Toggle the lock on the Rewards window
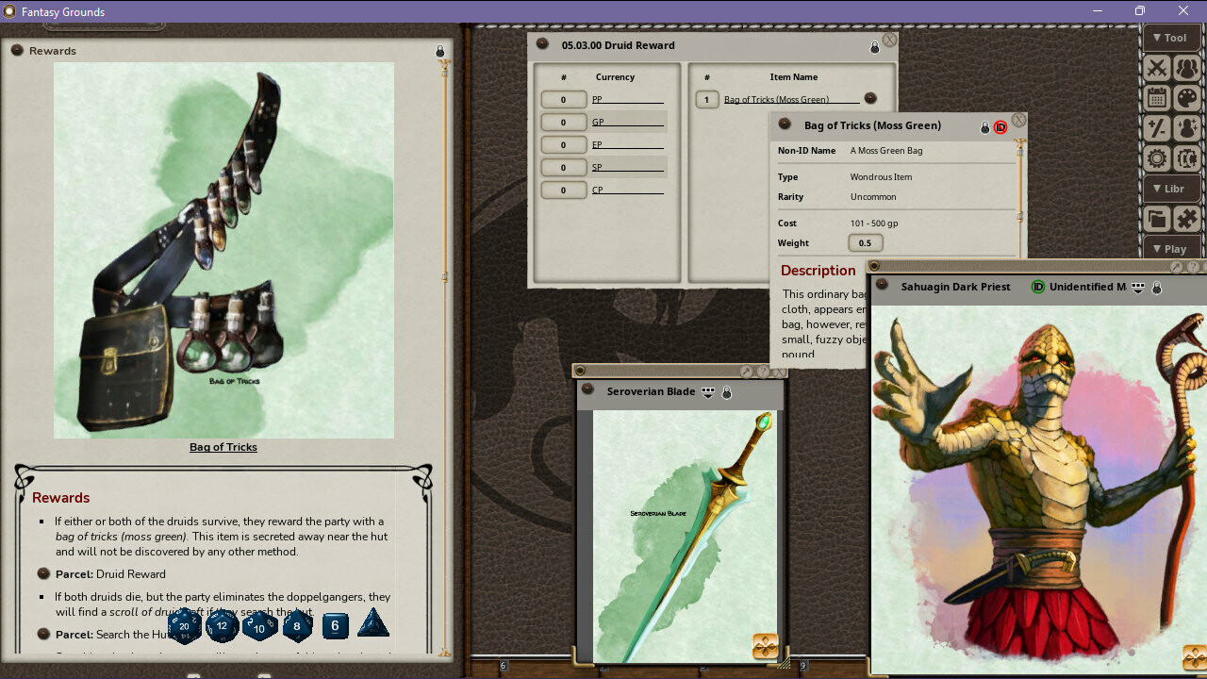This screenshot has width=1207, height=679. point(438,51)
